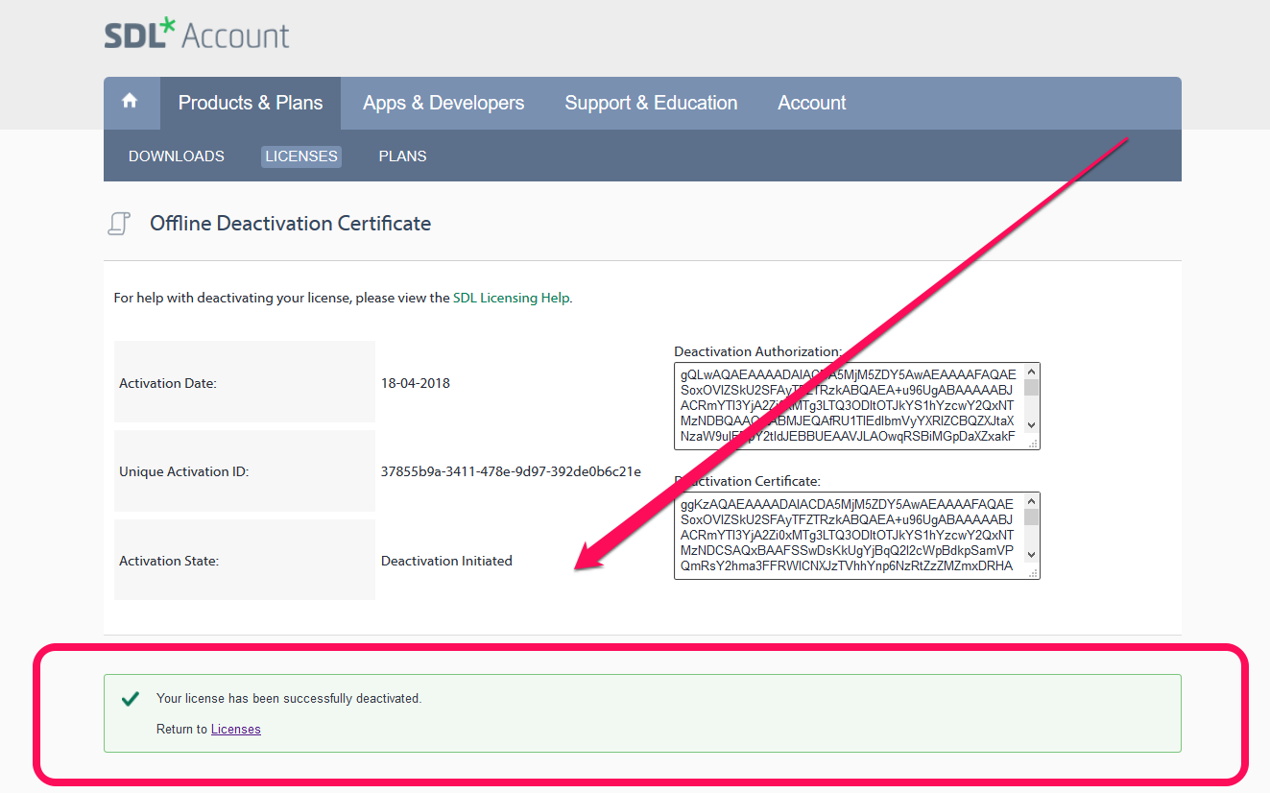Select the PLANS submenu item
This screenshot has height=793, width=1270.
[403, 156]
